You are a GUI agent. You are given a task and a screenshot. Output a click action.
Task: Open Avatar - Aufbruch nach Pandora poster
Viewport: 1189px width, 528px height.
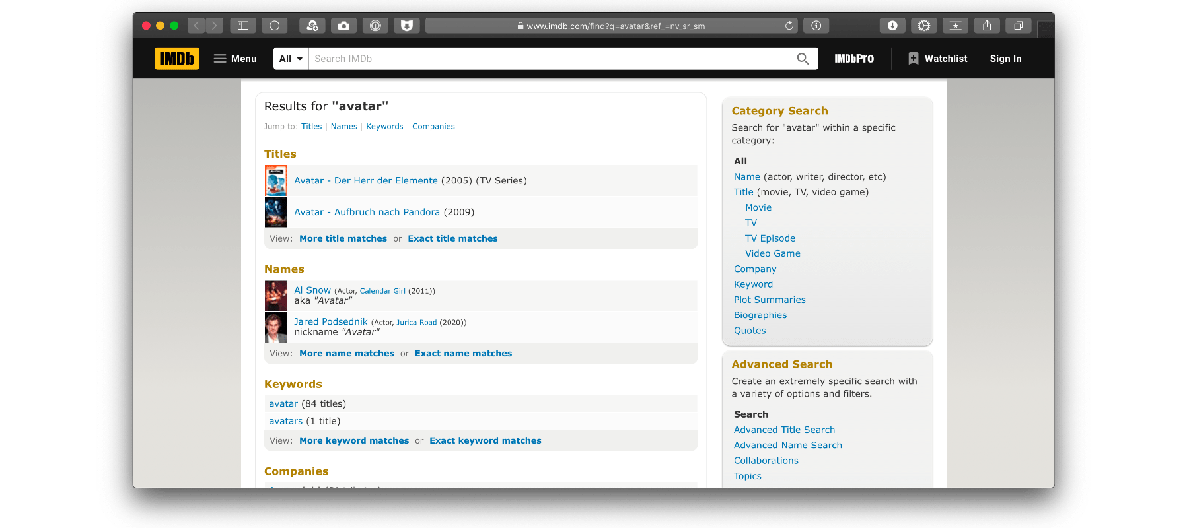pyautogui.click(x=276, y=212)
